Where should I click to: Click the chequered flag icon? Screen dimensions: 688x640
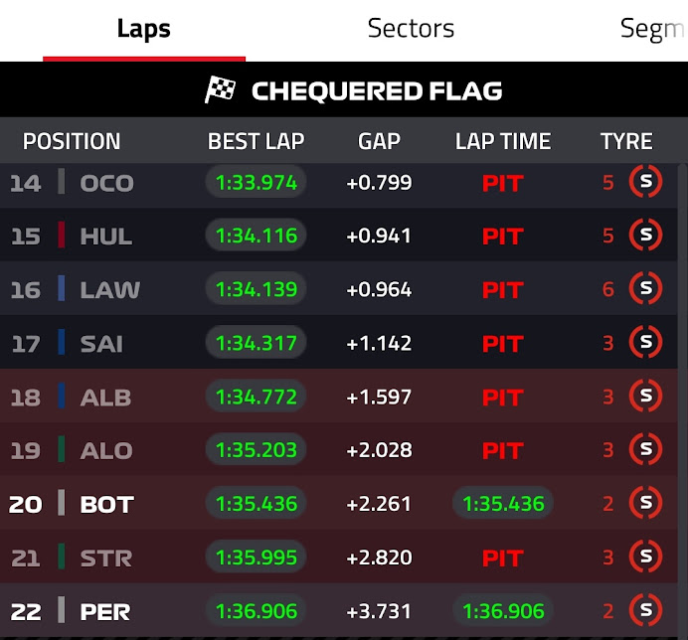[221, 90]
